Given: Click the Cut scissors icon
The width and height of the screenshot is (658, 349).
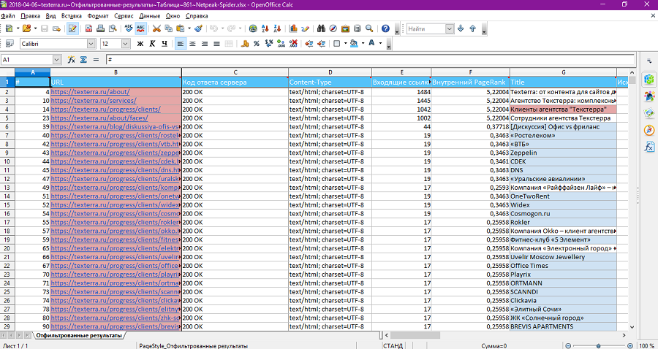Looking at the screenshot, I should point(156,28).
